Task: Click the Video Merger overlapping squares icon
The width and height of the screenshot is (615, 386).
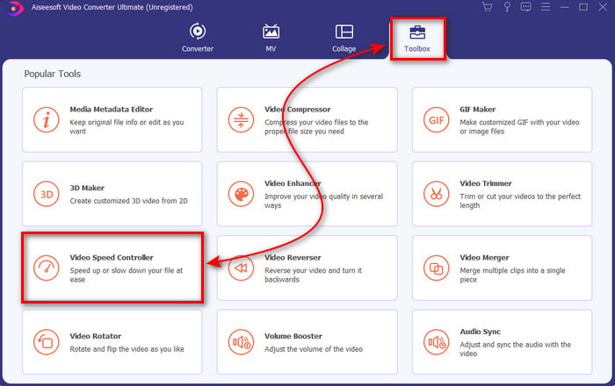Action: (436, 268)
